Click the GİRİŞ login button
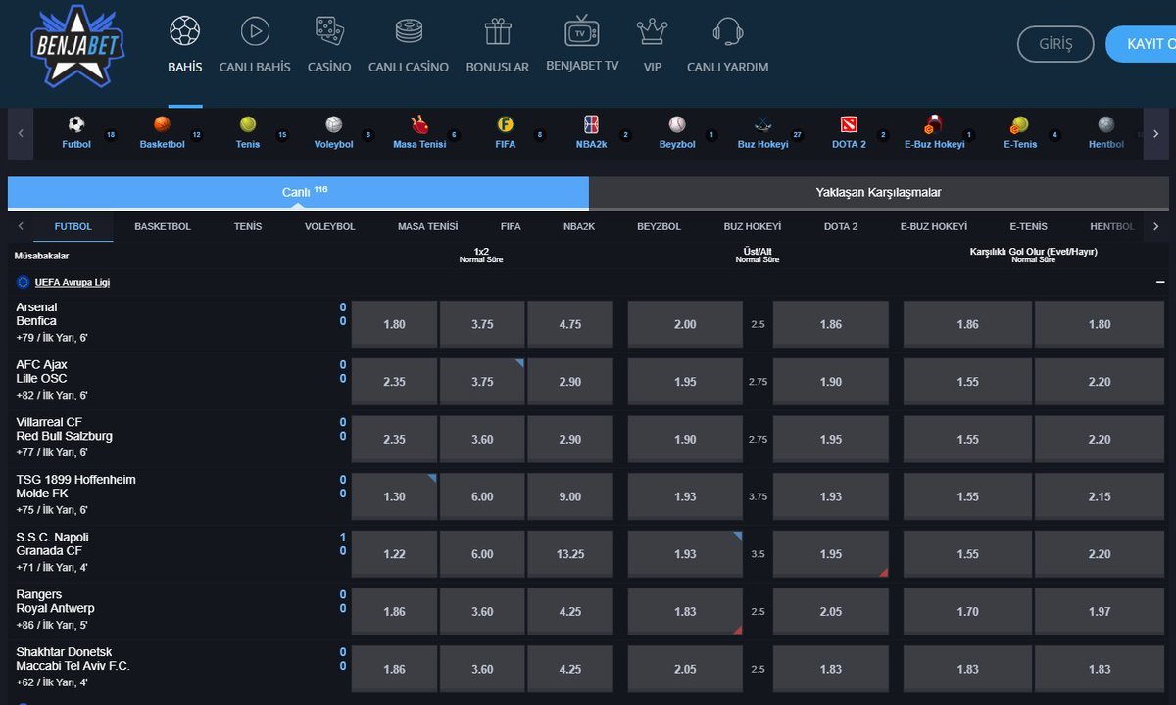The height and width of the screenshot is (705, 1176). pos(1055,44)
